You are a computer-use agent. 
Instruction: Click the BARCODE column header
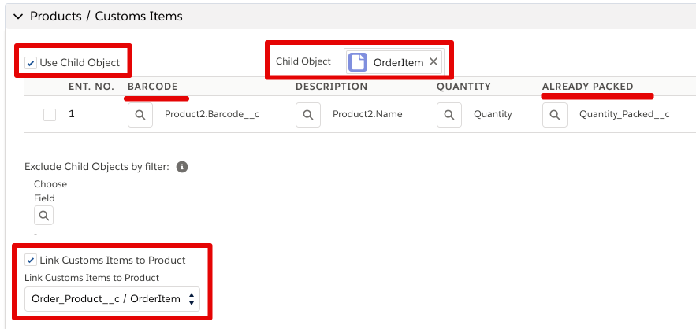pos(153,87)
